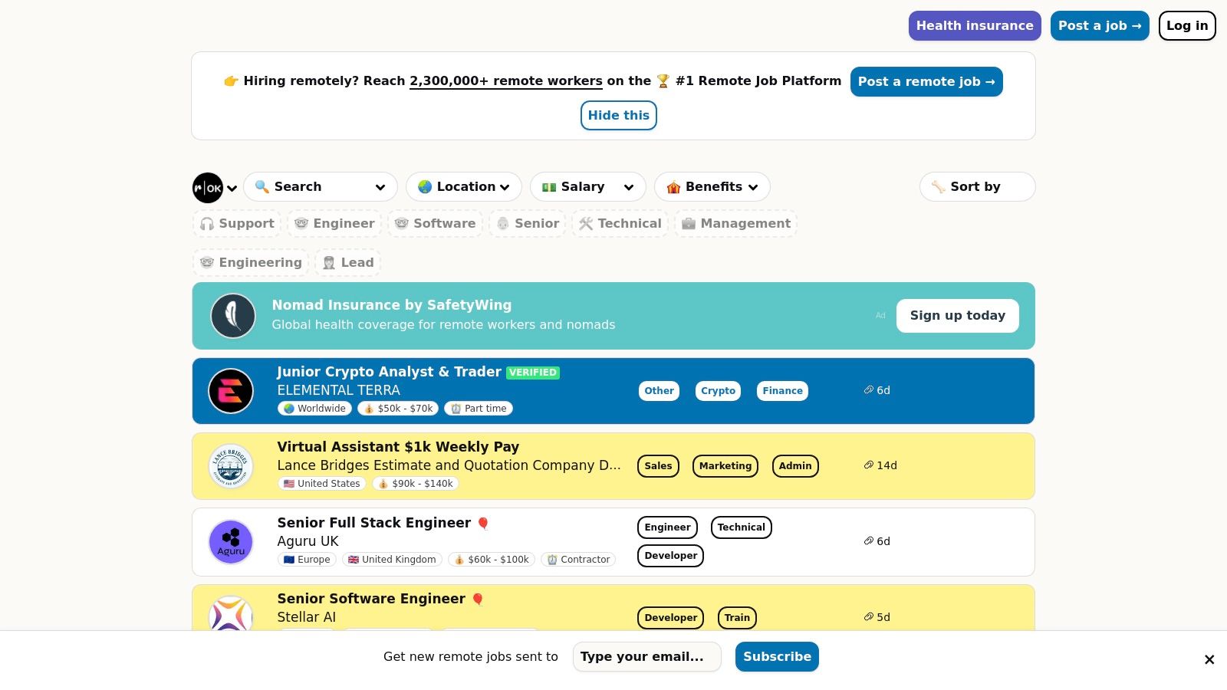Click the Remote OK logo icon
1227x690 pixels.
tap(208, 188)
